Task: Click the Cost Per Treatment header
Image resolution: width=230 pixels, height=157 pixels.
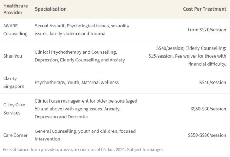Action: 204,9
